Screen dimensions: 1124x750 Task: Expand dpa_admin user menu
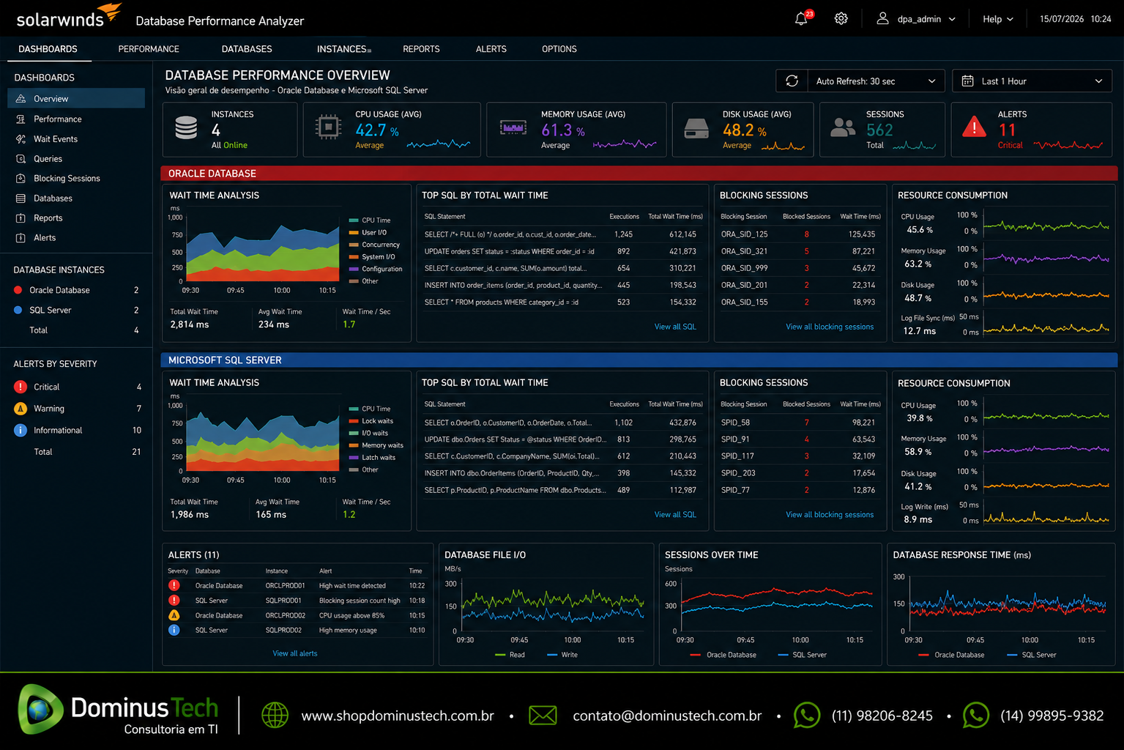[x=916, y=19]
